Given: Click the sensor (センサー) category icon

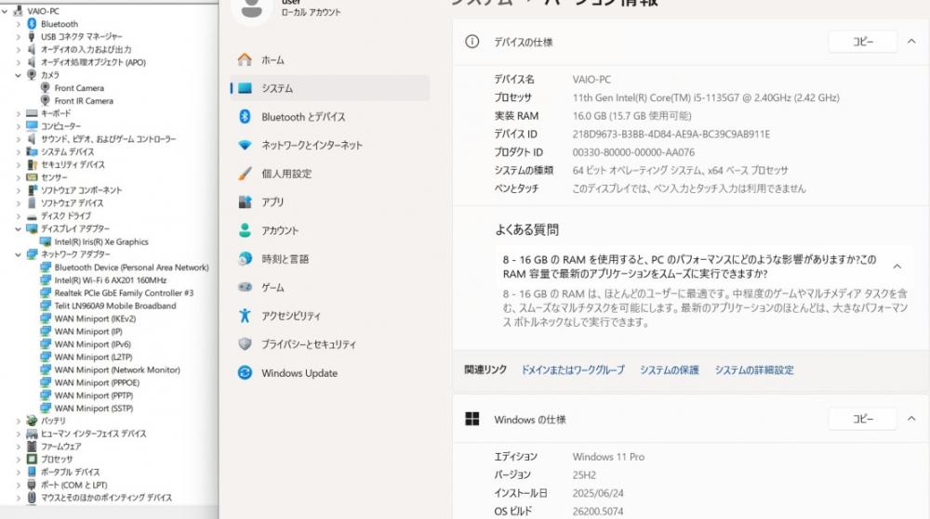Looking at the screenshot, I should pyautogui.click(x=32, y=177).
